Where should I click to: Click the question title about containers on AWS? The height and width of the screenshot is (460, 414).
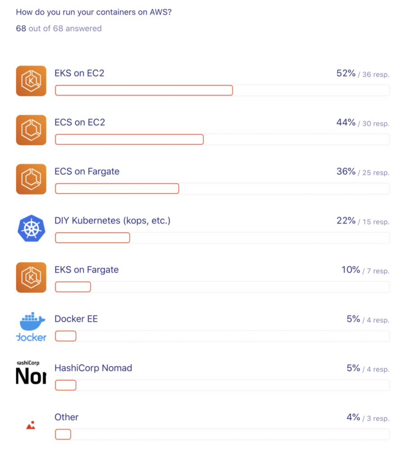tap(93, 12)
